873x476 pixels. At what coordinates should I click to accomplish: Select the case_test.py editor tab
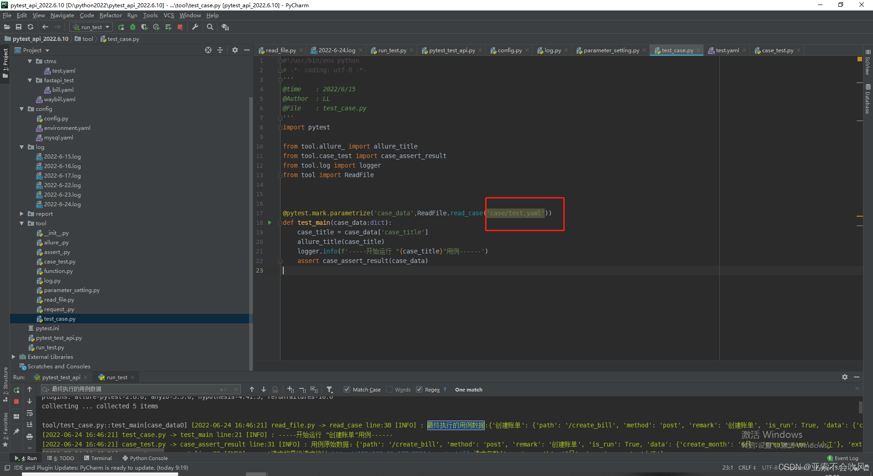tap(777, 50)
